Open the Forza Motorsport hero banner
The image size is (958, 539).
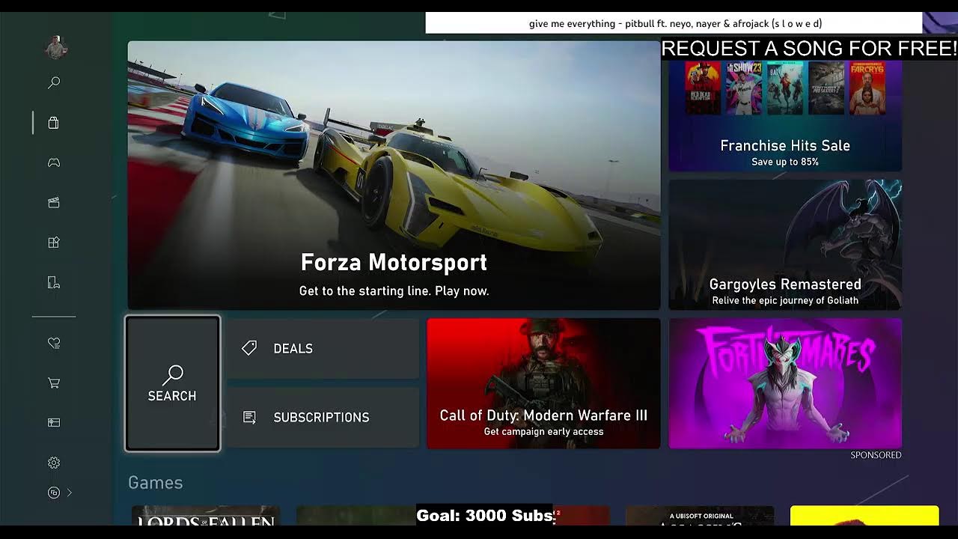pos(394,175)
